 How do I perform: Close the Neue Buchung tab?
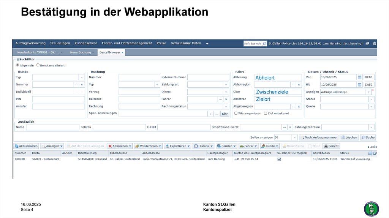point(93,52)
